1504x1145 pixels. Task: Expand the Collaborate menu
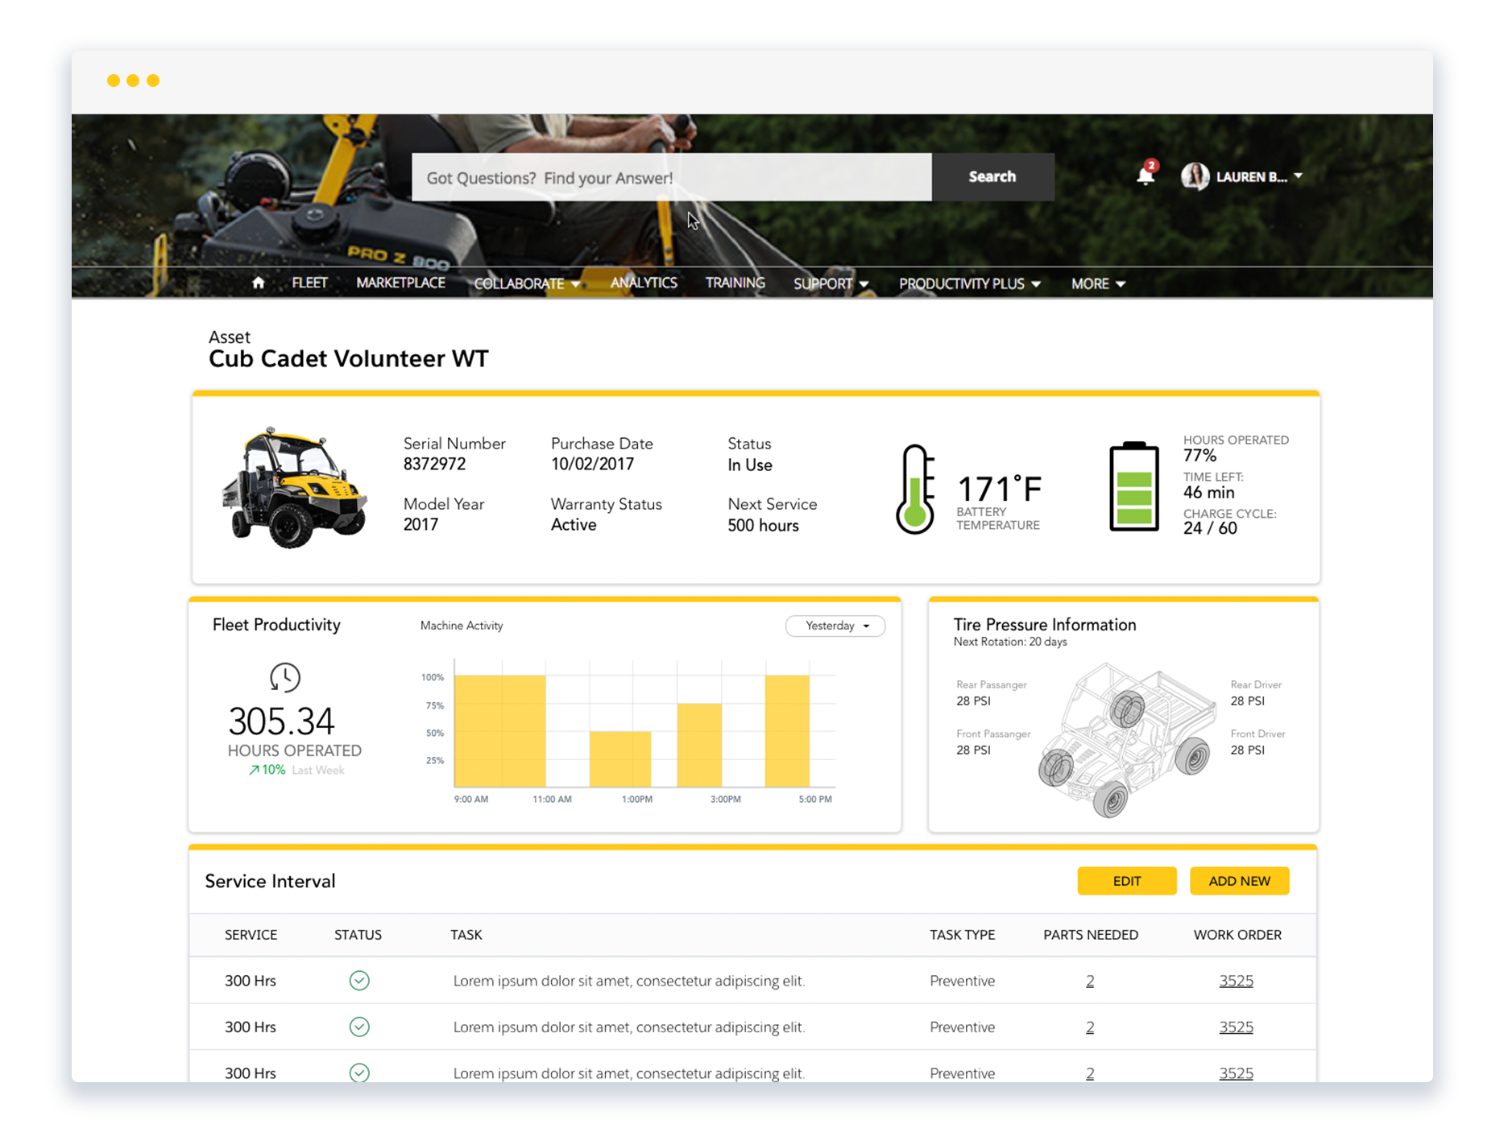pos(527,283)
